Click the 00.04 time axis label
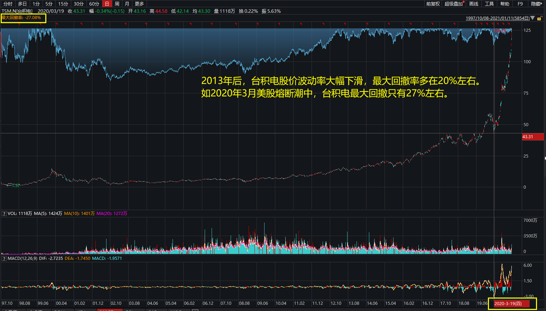Viewport: 546px width, 311px height. click(61, 303)
